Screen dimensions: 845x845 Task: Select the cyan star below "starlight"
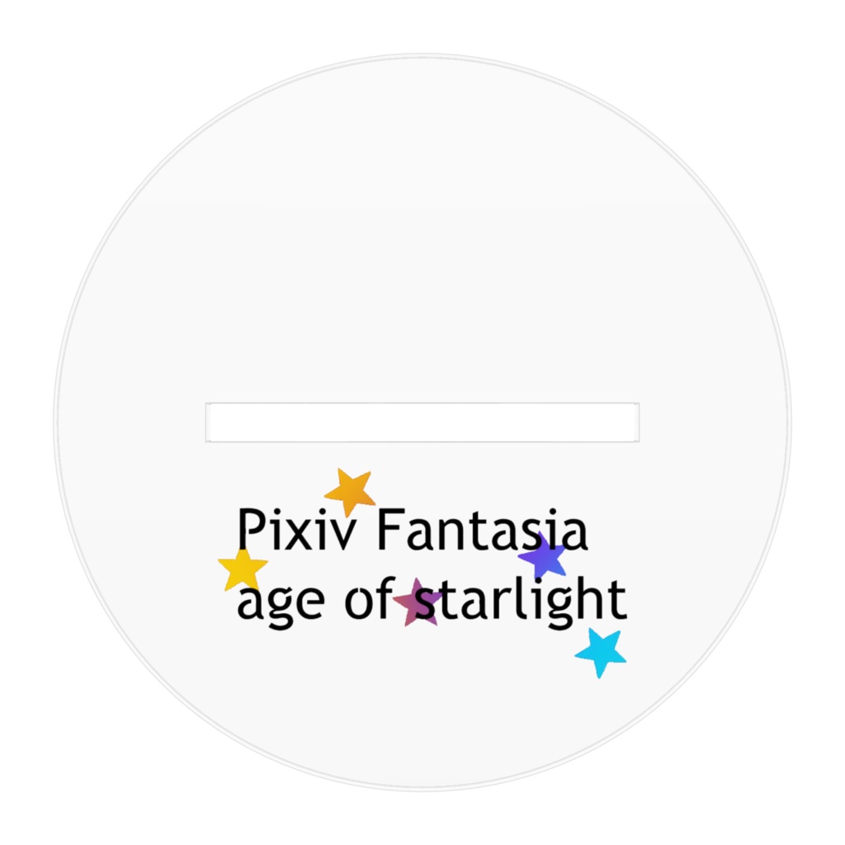point(601,652)
